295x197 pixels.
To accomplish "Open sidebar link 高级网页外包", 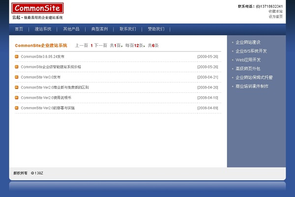I will [248, 69].
